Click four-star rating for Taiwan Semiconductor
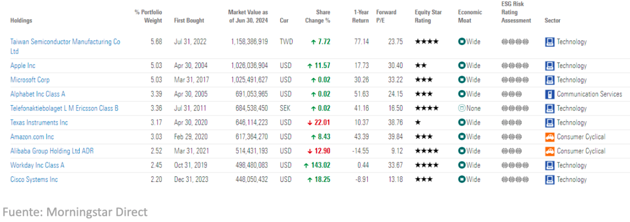Image resolution: width=630 pixels, height=222 pixels. 426,42
